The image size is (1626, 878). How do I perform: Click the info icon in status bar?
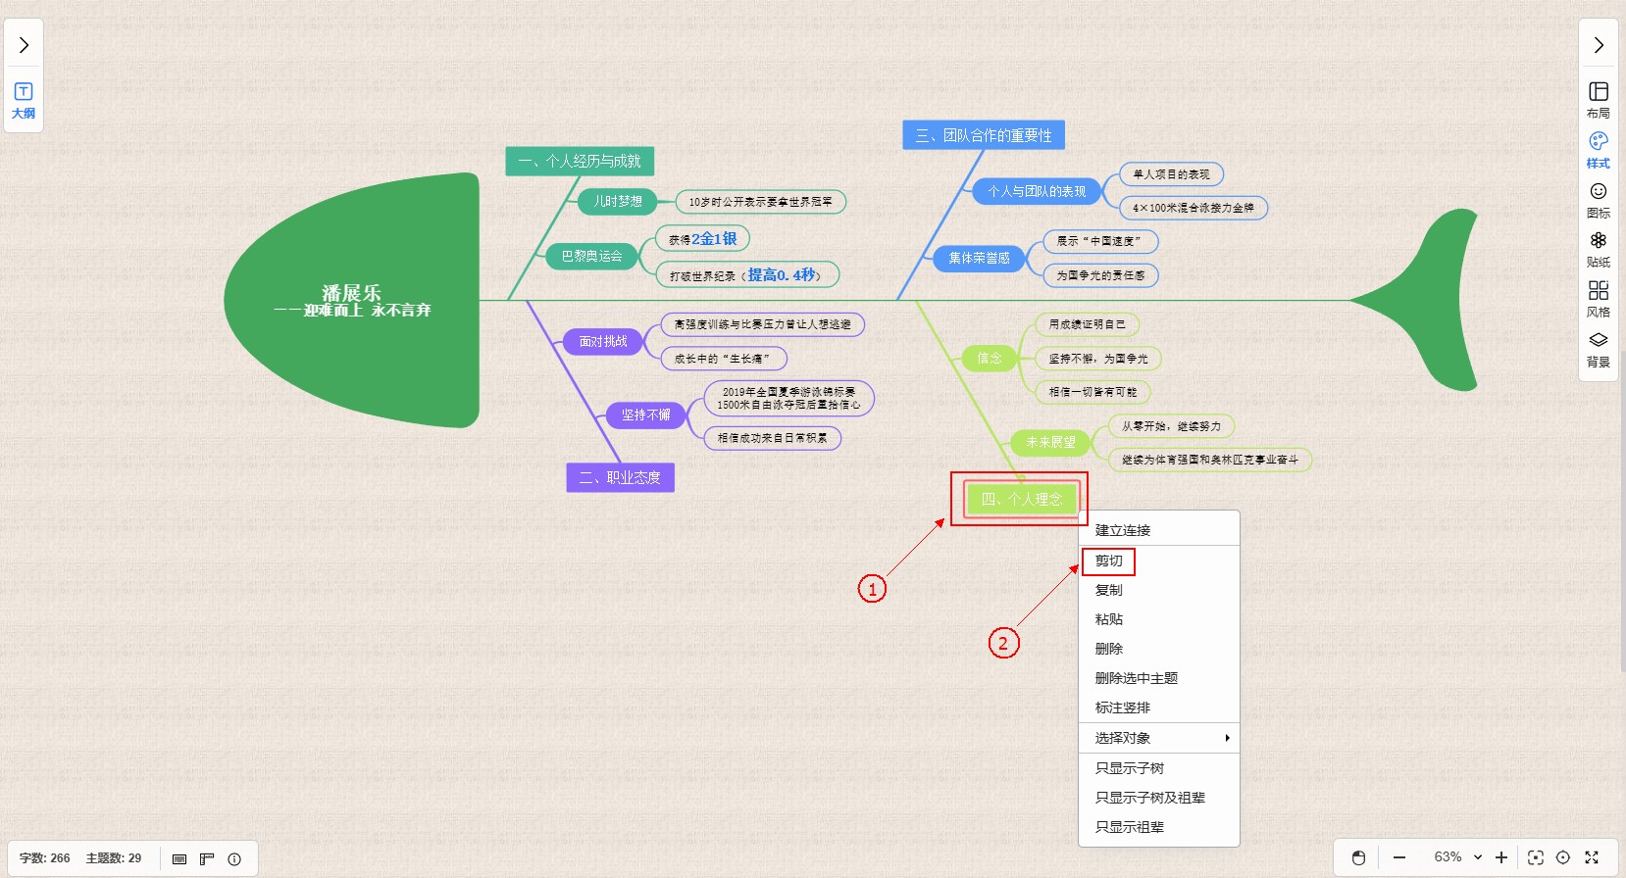[x=234, y=859]
